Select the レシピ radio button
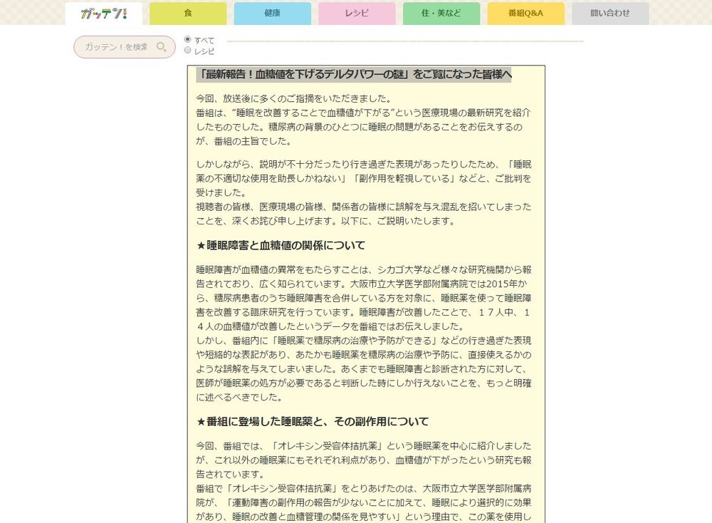This screenshot has height=523, width=712. (188, 51)
